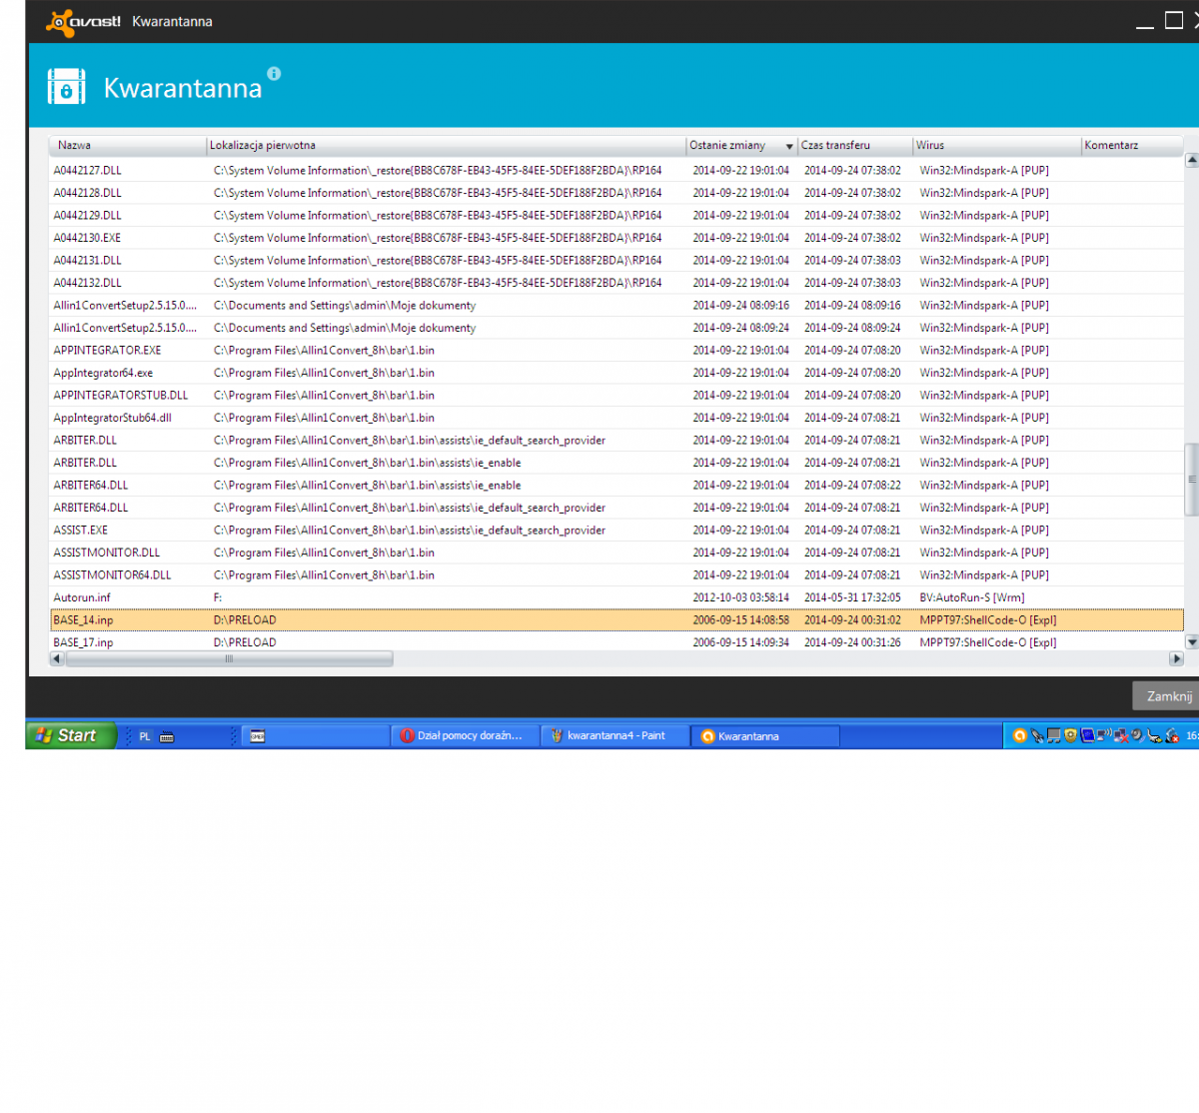Viewport: 1199px width, 1113px height.
Task: Select ARBITER64.DLL in ie_enable folder
Action: (616, 486)
